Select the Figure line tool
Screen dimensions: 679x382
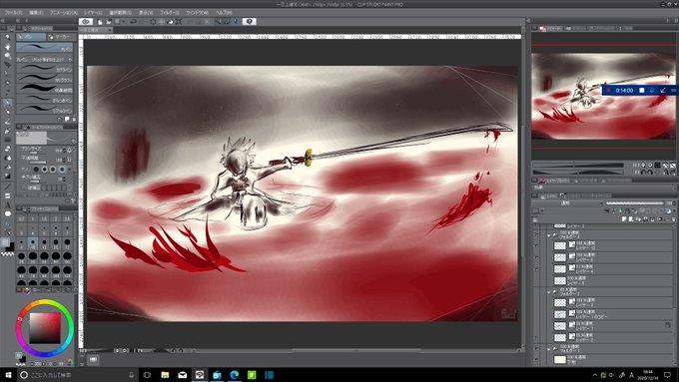coord(7,187)
